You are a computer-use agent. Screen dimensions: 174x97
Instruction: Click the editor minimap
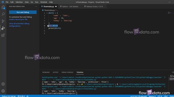tap(170, 13)
